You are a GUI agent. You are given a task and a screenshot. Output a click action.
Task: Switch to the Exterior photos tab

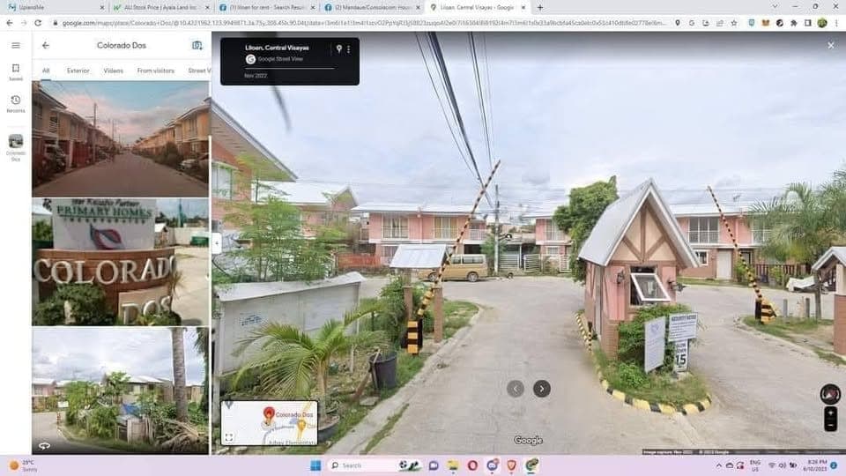78,71
